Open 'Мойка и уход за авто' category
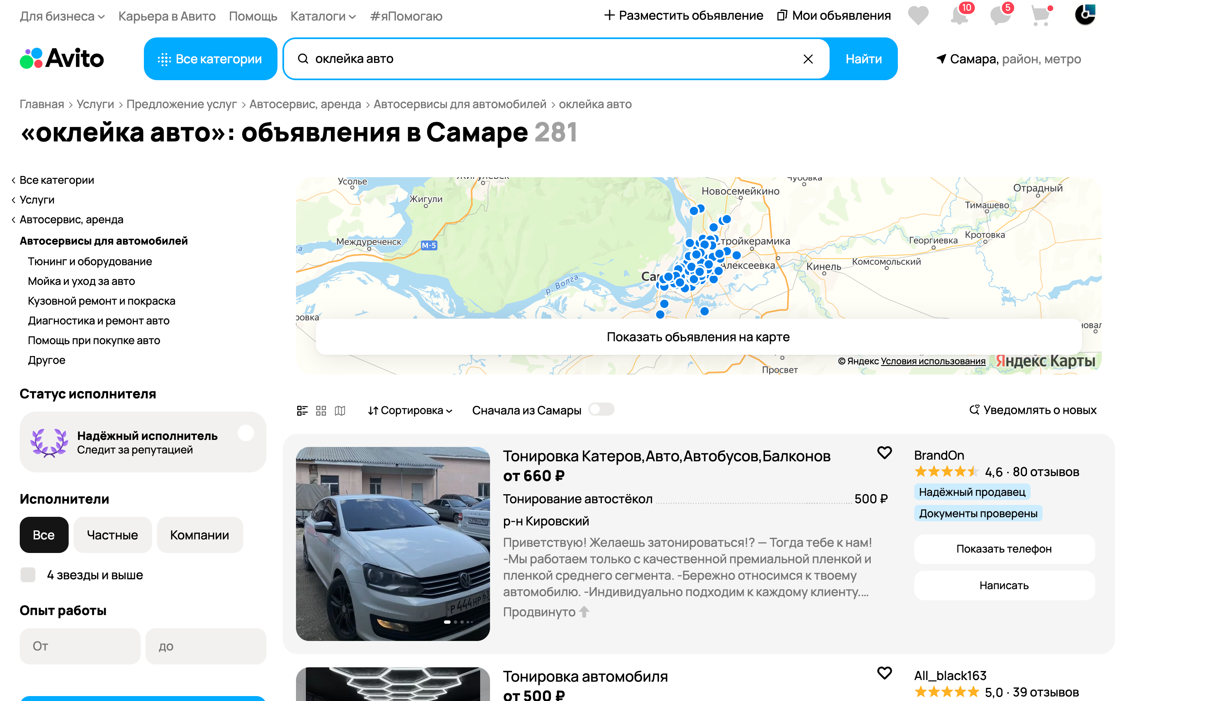 pos(81,281)
